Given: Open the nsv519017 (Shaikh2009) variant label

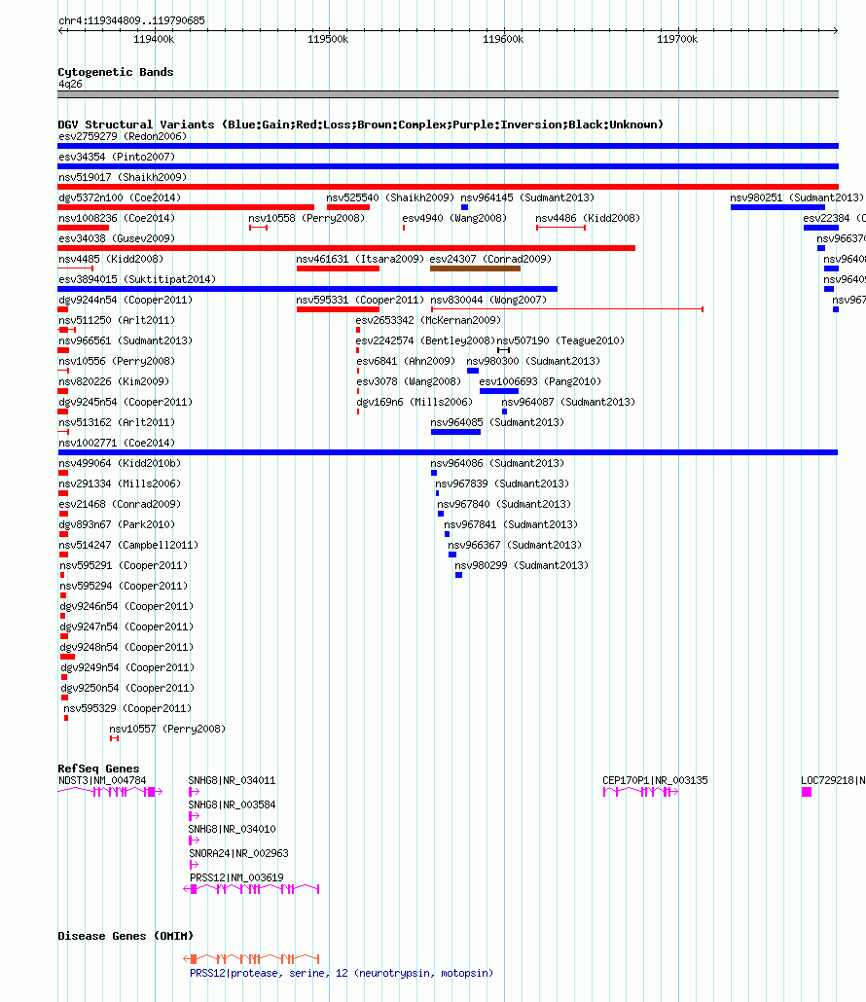Looking at the screenshot, I should tap(123, 177).
